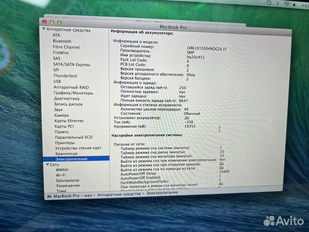The height and width of the screenshot is (232, 309).
Task: Click the voltage value 10352
Action: tap(190, 126)
